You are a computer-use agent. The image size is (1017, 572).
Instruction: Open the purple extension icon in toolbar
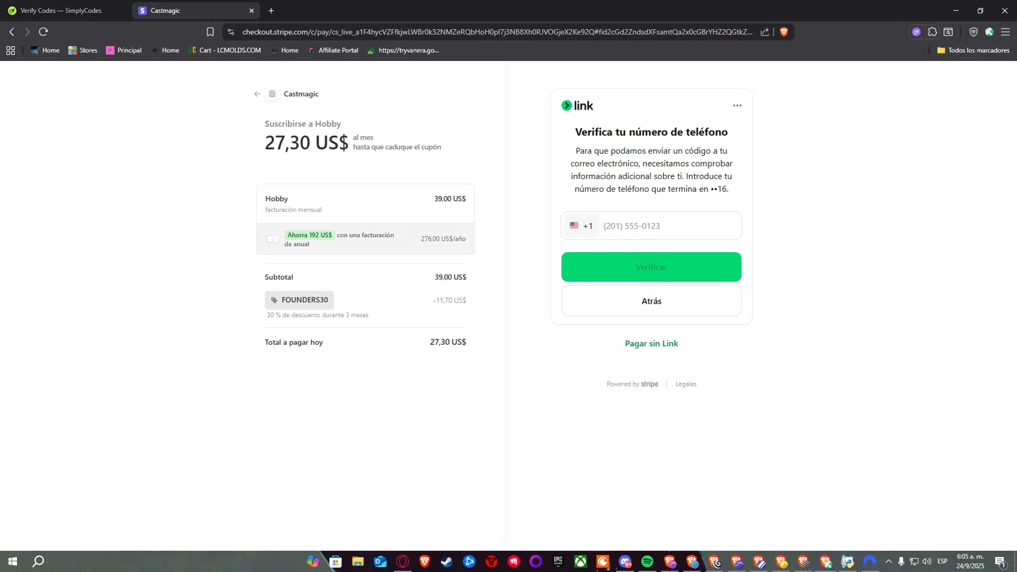point(916,32)
